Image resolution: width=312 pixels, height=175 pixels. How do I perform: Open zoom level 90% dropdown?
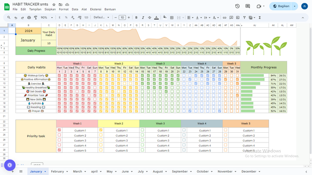pos(47,17)
